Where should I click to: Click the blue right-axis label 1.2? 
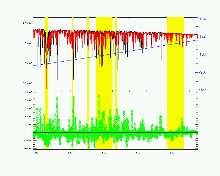pyautogui.click(x=203, y=36)
